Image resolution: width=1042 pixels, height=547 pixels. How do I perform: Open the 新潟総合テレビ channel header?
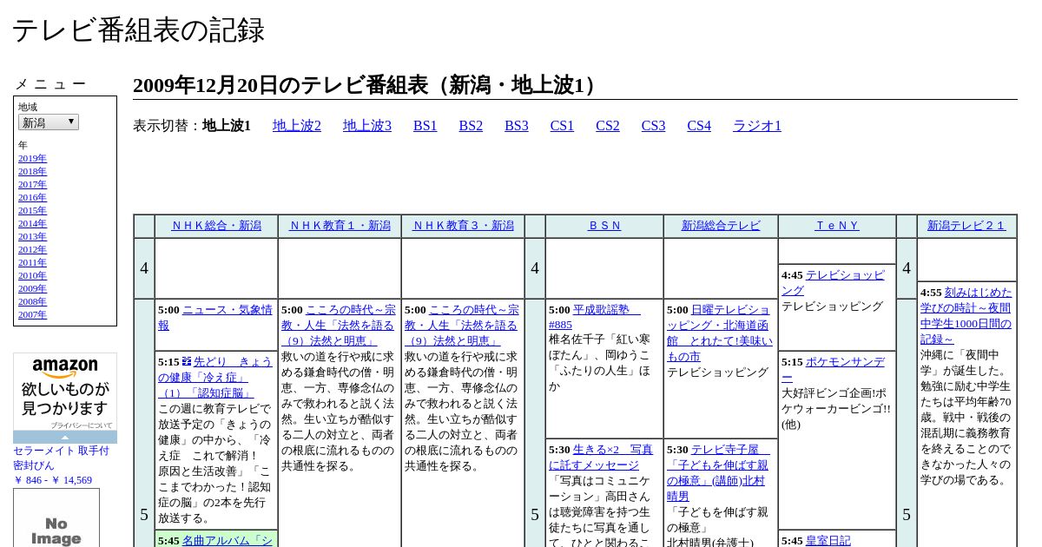point(721,226)
